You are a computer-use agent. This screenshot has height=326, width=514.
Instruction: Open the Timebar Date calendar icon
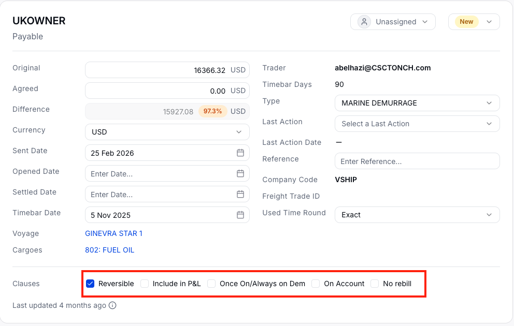pyautogui.click(x=240, y=215)
